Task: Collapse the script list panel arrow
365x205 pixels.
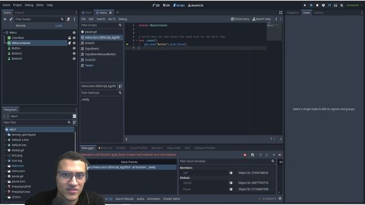Action: click(127, 139)
